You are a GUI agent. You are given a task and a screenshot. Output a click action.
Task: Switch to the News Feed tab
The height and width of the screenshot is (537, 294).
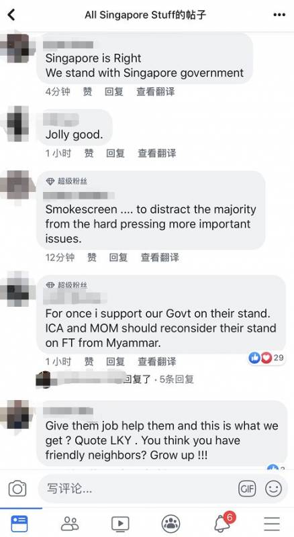[x=19, y=524]
